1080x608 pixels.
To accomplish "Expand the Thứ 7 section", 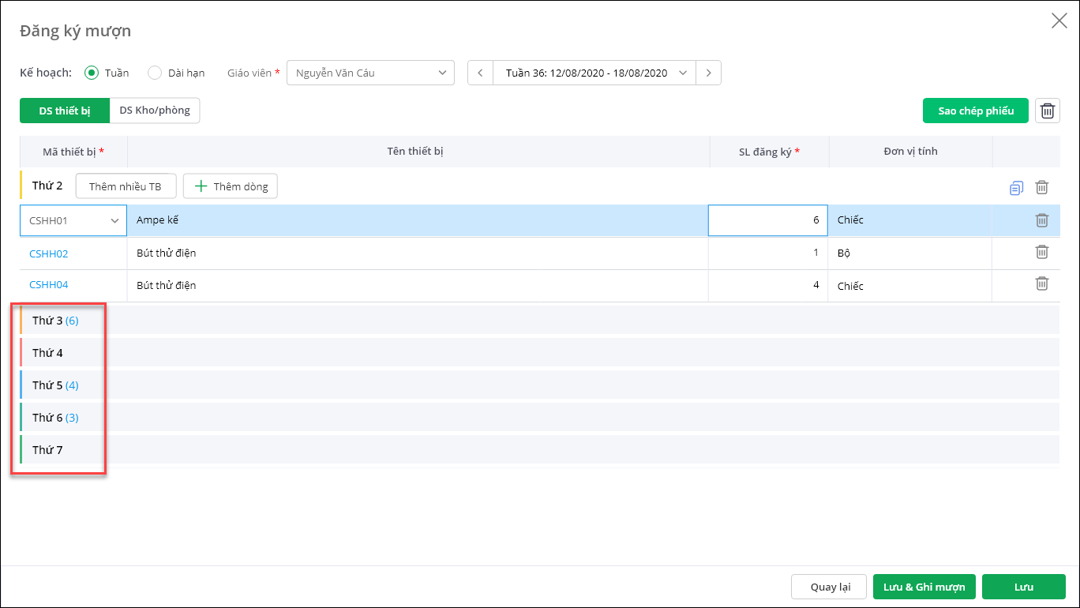I will [539, 450].
